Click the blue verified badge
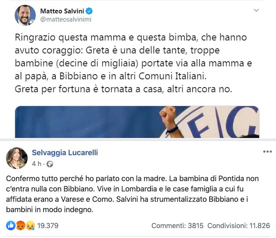This screenshot has width=276, height=238. pos(89,11)
